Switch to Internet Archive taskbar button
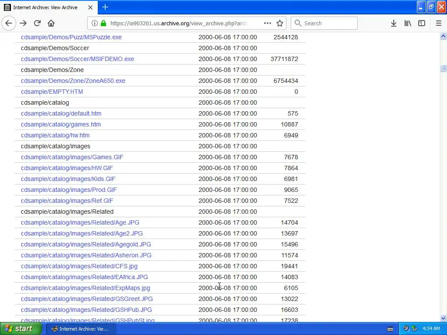The width and height of the screenshot is (447, 335). point(81,329)
